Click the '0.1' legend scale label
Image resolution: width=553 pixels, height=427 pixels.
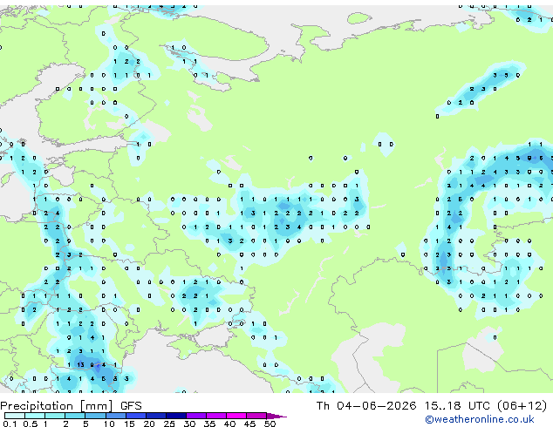pos(10,424)
